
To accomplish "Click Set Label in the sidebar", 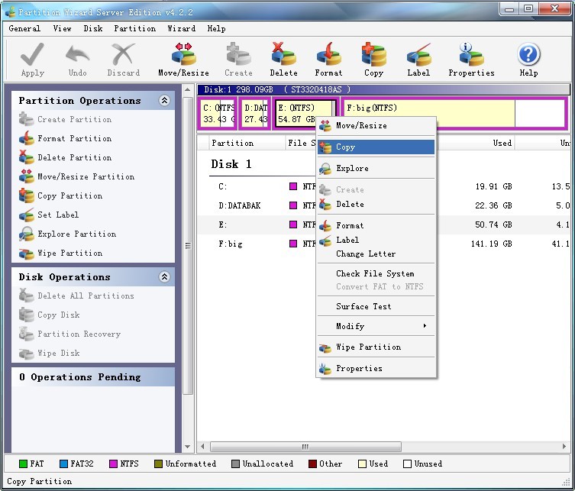I will (49, 215).
